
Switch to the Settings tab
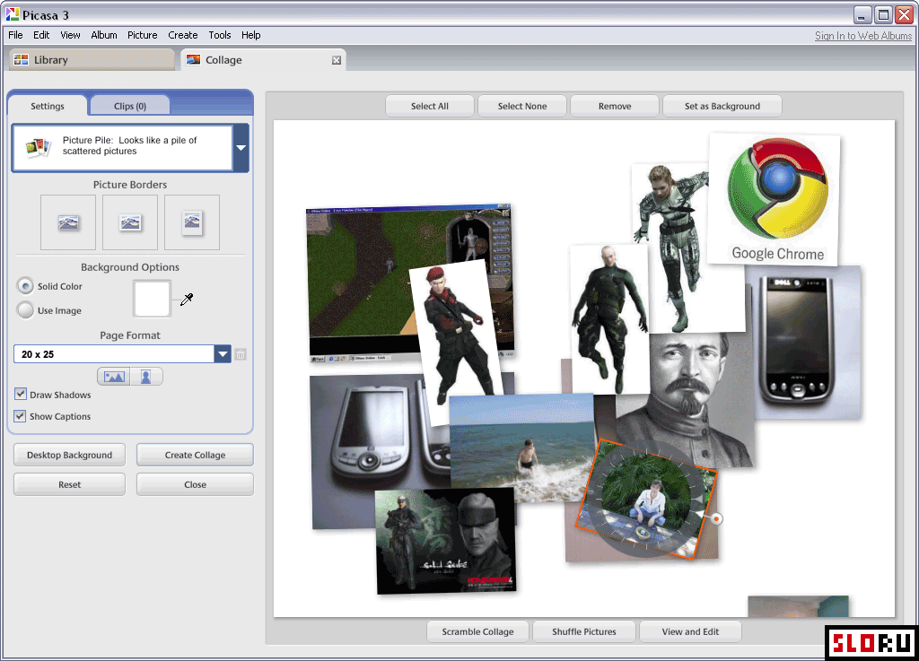(x=48, y=106)
